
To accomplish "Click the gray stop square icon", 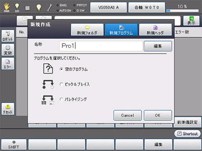I will 27,8.
